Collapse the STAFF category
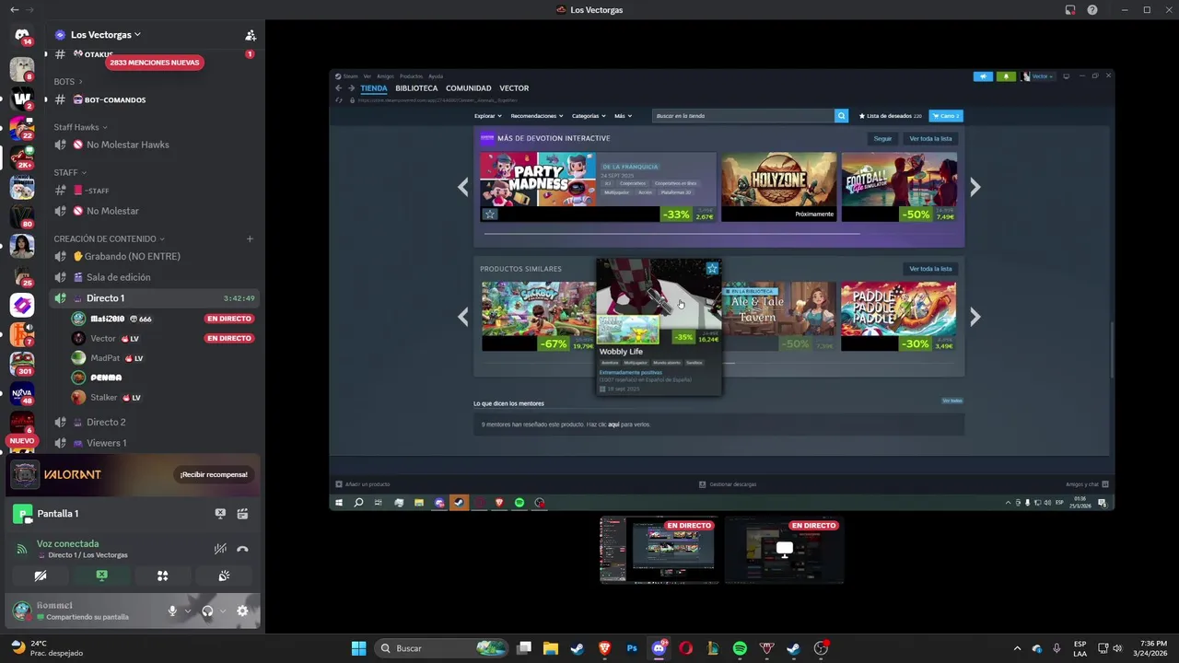Screen dimensions: 1179x663 (x=70, y=172)
